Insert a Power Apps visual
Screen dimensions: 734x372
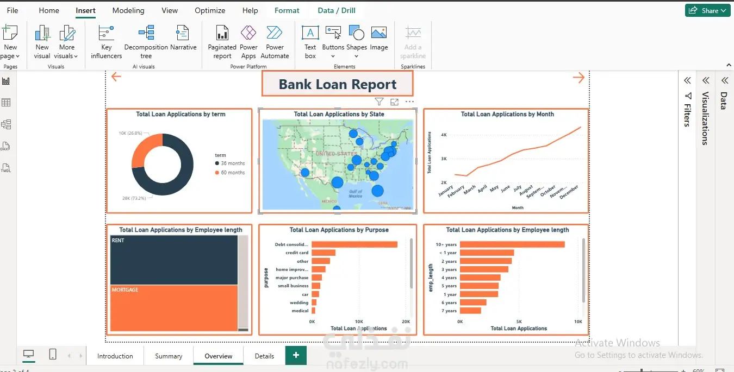[248, 42]
